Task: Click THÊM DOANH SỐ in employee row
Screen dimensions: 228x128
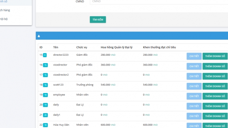Action: (215, 96)
